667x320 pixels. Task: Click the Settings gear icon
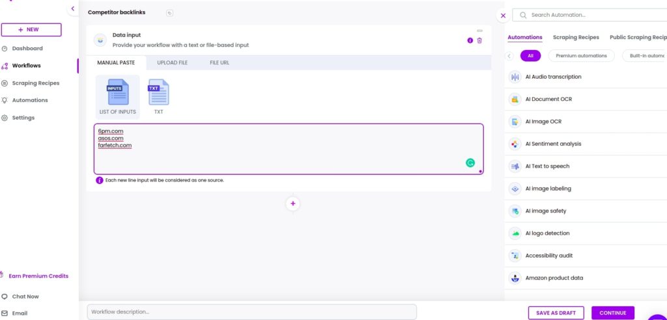point(5,118)
